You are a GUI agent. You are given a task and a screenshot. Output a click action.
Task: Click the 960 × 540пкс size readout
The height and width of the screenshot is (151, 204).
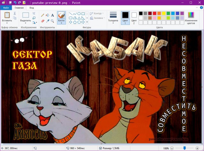[x=77, y=148]
